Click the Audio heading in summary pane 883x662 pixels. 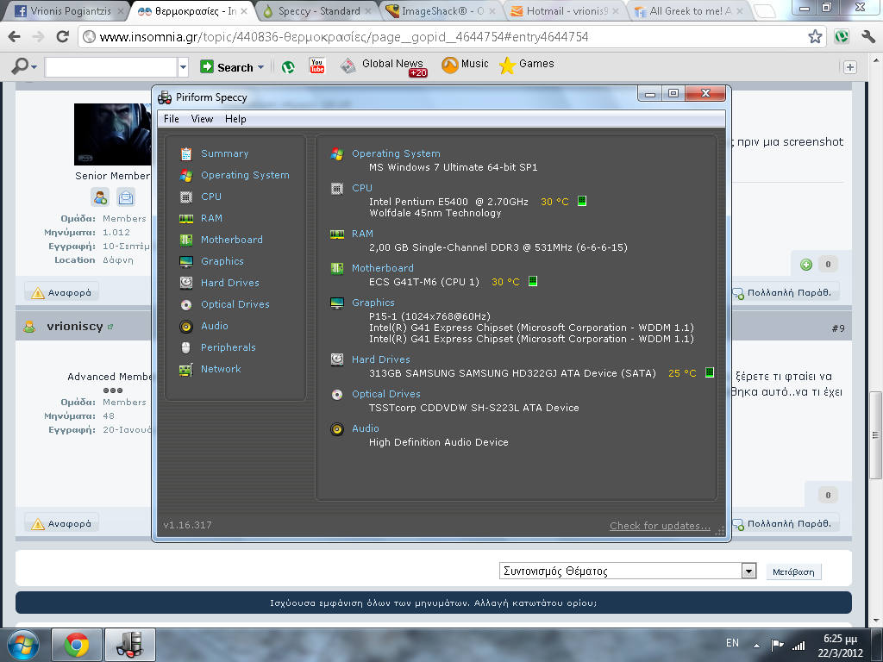pos(365,428)
